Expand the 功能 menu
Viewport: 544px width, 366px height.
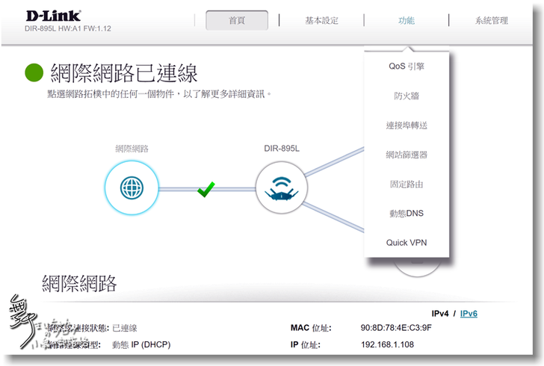(407, 20)
